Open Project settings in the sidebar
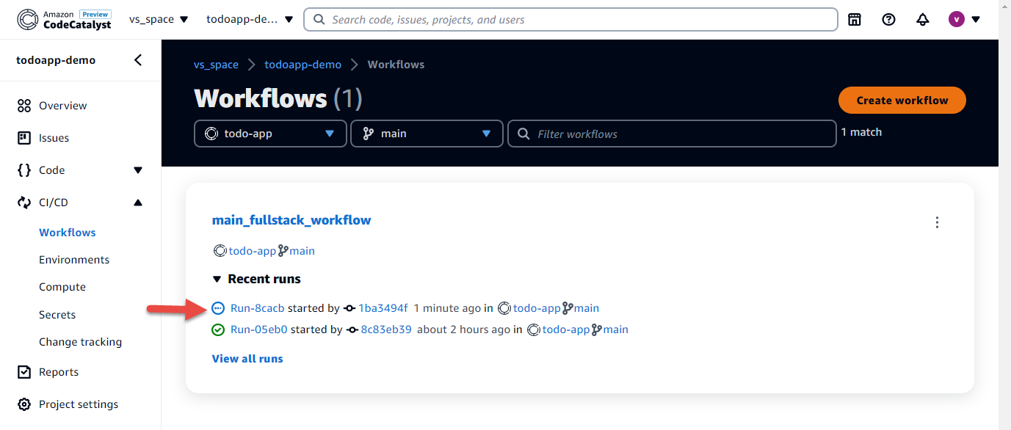1011x430 pixels. click(79, 404)
